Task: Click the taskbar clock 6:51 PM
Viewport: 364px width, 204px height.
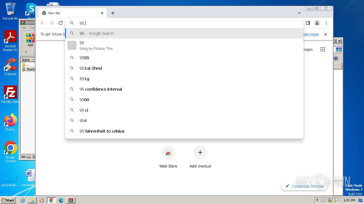Action: click(349, 200)
